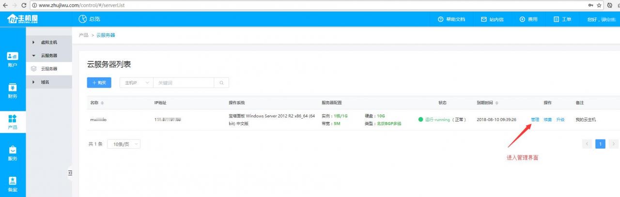Viewport: 620px width, 197px height.
Task: Click the 主机屋 logo in the header
Action: pyautogui.click(x=22, y=19)
